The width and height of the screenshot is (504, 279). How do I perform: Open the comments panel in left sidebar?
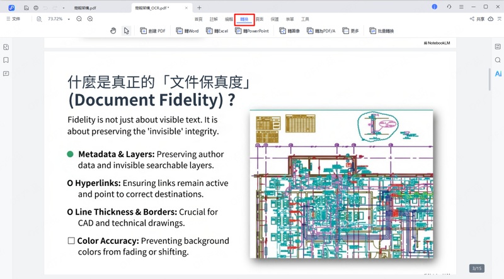6,74
